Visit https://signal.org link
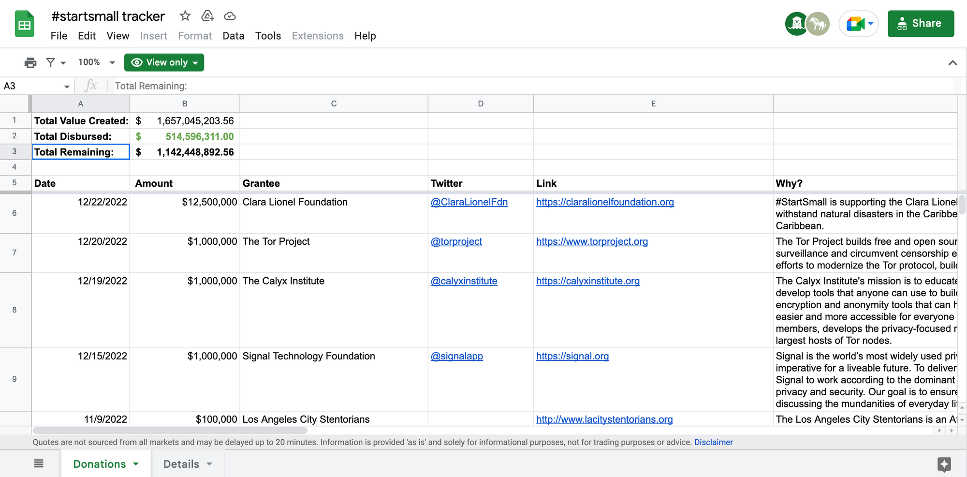The height and width of the screenshot is (477, 967). (572, 356)
